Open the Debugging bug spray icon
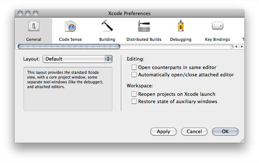 pos(181,26)
